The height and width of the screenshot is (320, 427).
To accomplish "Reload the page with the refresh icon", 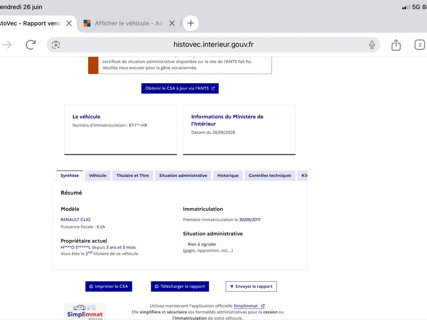I will tap(31, 44).
